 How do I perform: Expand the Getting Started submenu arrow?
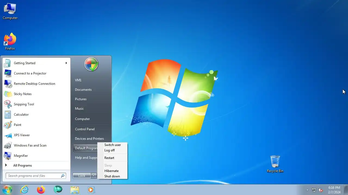pyautogui.click(x=66, y=63)
